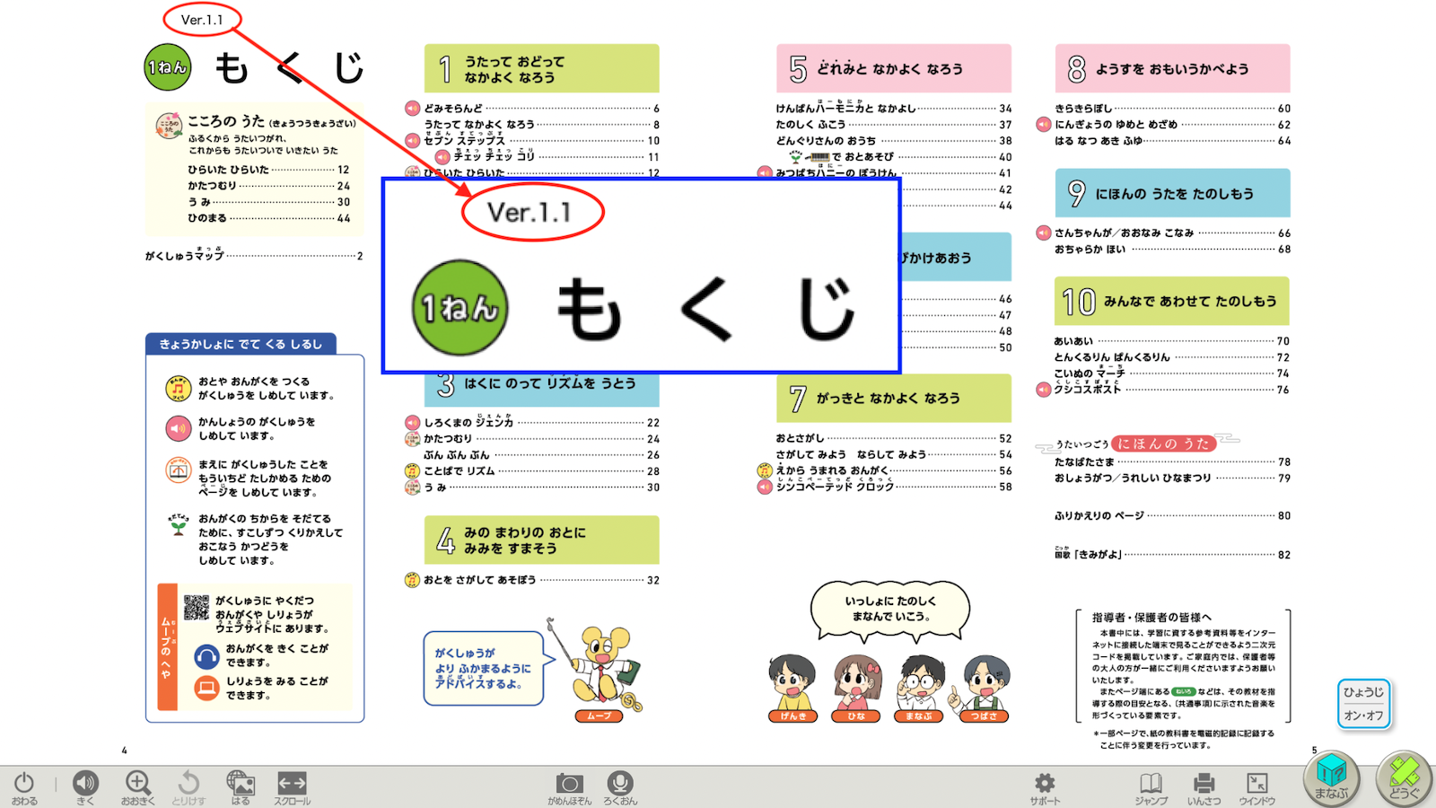Screen dimensions: 1436x808
Task: Click speaker icon beside チェッ チェッ コリ
Action: pyautogui.click(x=442, y=156)
